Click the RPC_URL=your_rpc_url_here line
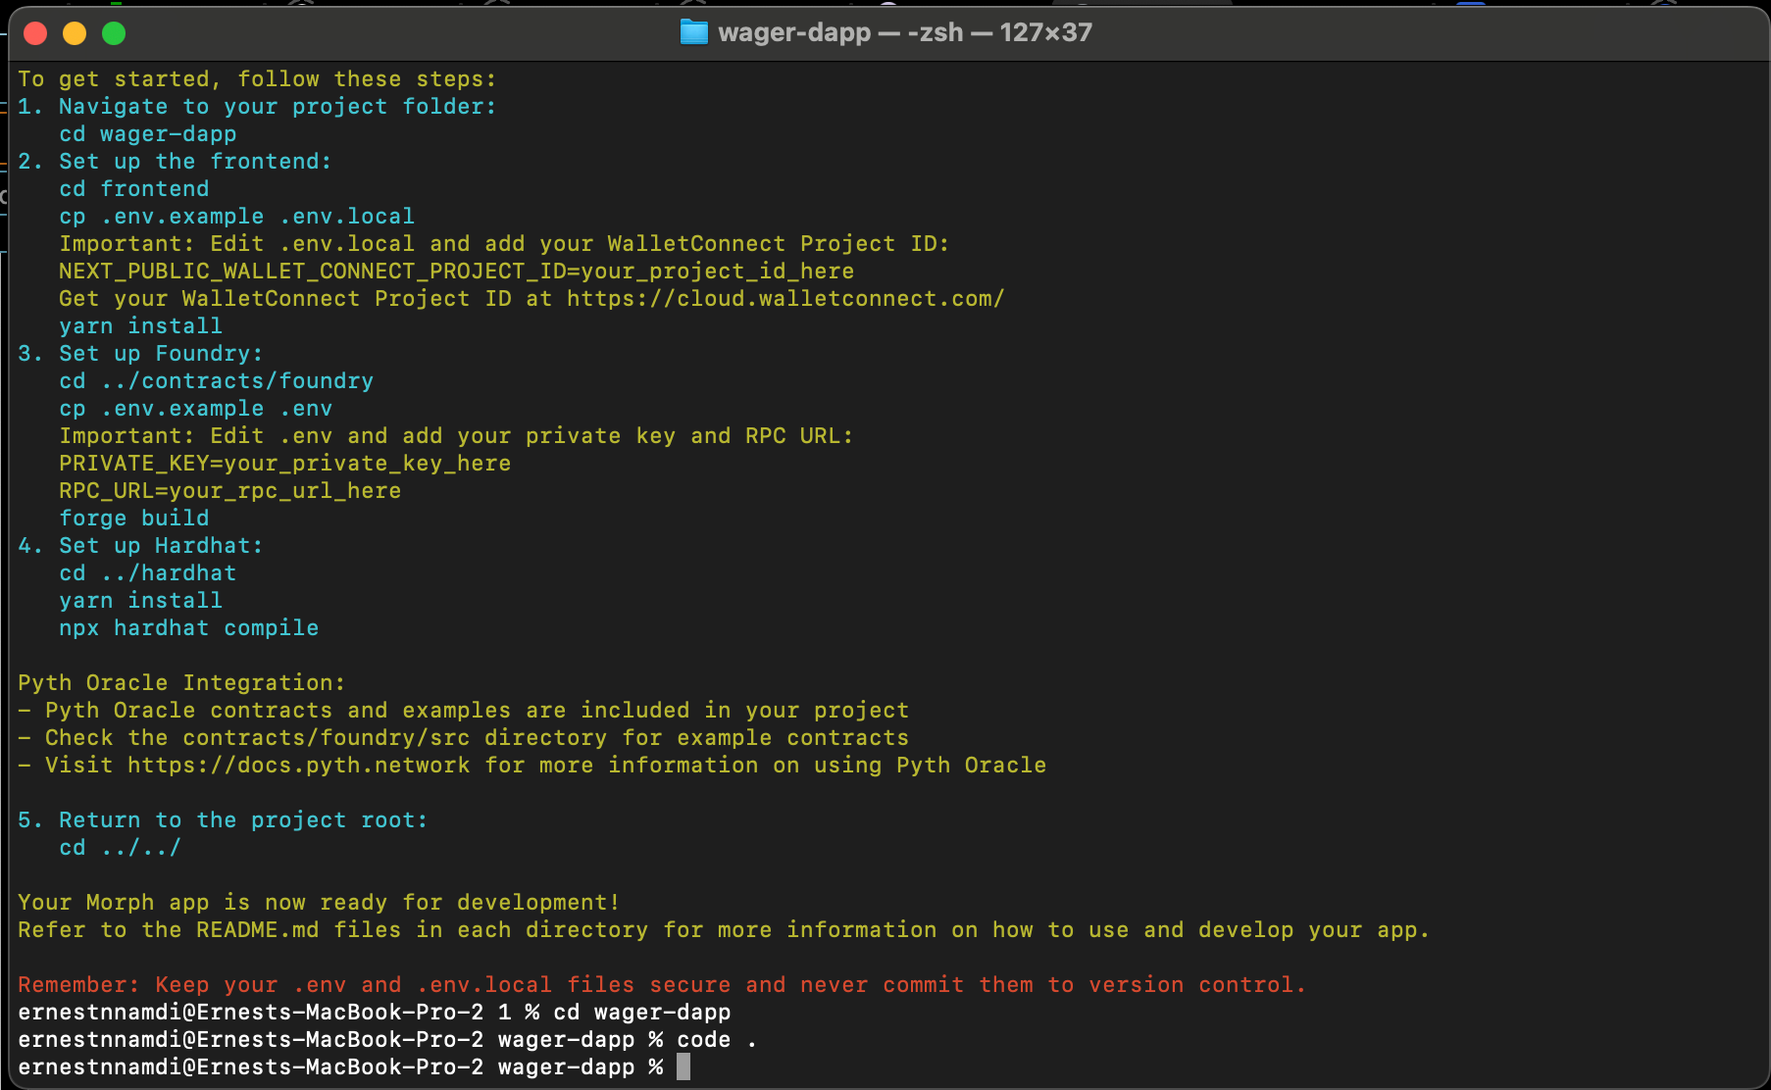Screen dimensions: 1771x1090 [229, 491]
